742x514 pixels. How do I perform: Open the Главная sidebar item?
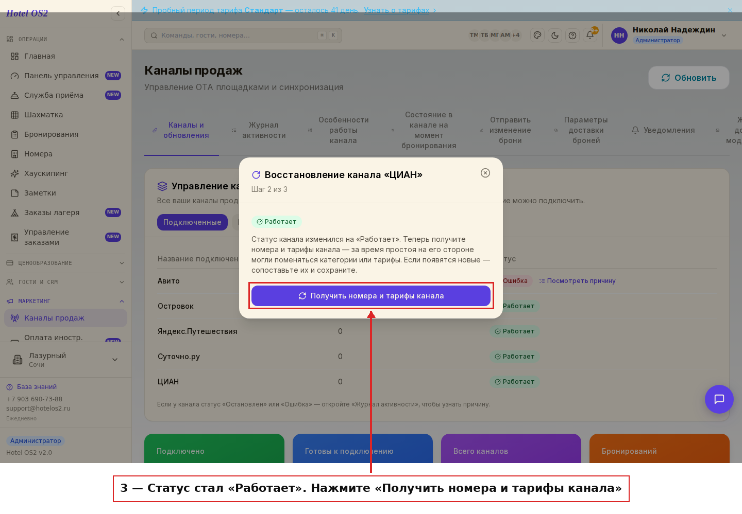[65, 56]
